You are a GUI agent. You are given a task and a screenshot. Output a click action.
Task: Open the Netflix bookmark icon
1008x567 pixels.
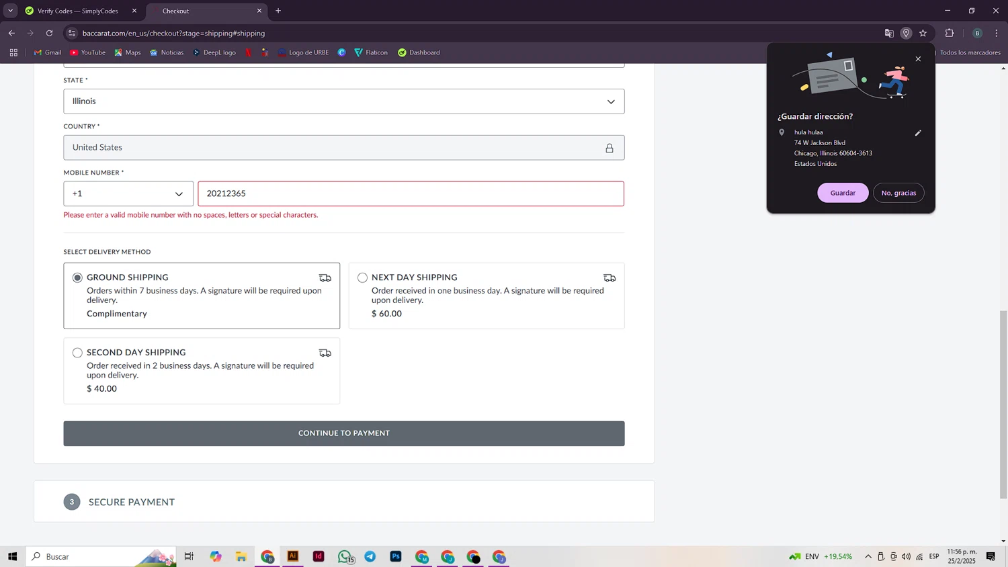pos(249,52)
